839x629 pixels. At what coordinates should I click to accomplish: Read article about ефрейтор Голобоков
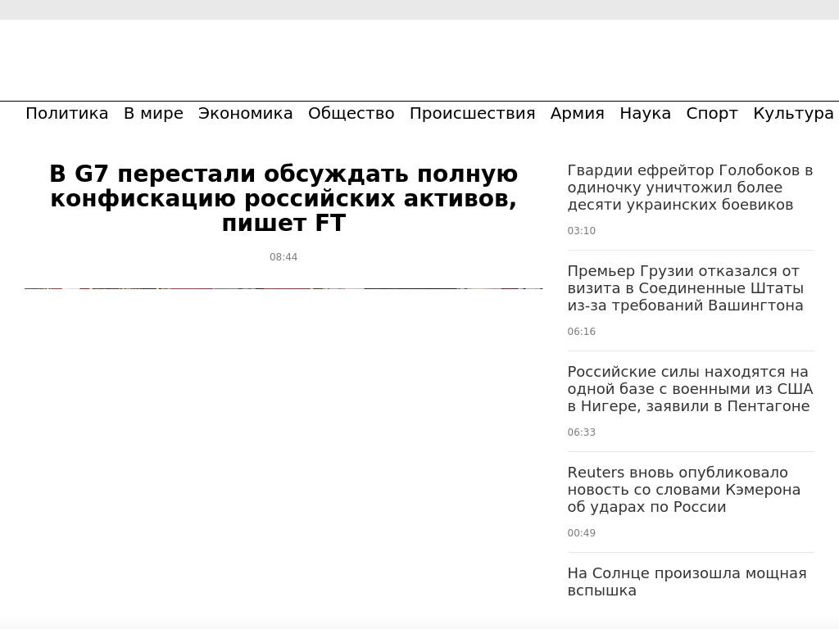(x=690, y=188)
